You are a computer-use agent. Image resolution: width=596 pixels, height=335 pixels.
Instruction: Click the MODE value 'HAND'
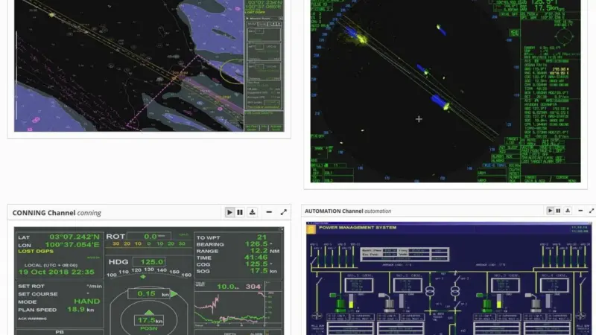pyautogui.click(x=86, y=301)
